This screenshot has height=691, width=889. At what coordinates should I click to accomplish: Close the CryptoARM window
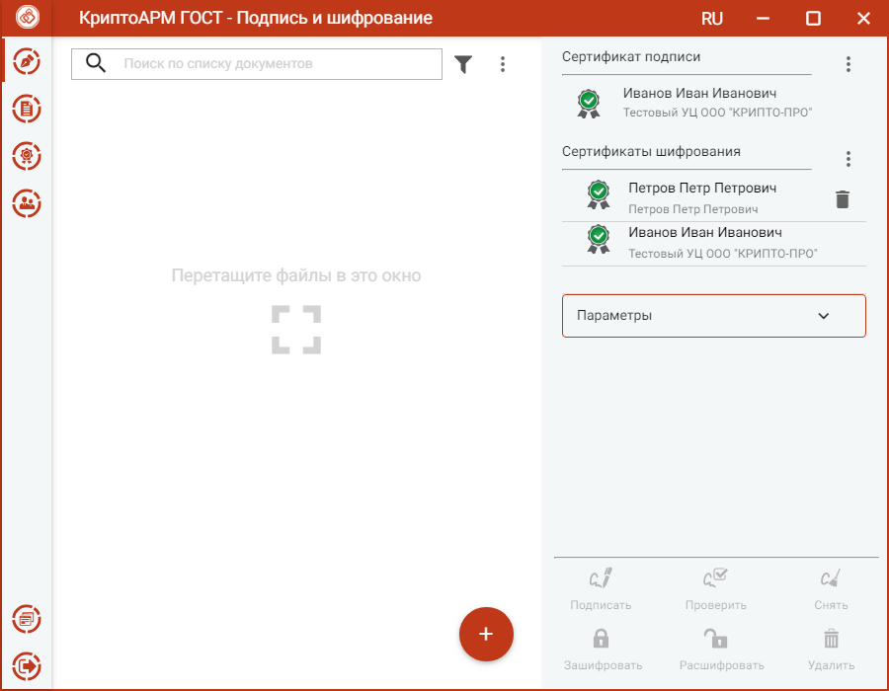tap(863, 18)
